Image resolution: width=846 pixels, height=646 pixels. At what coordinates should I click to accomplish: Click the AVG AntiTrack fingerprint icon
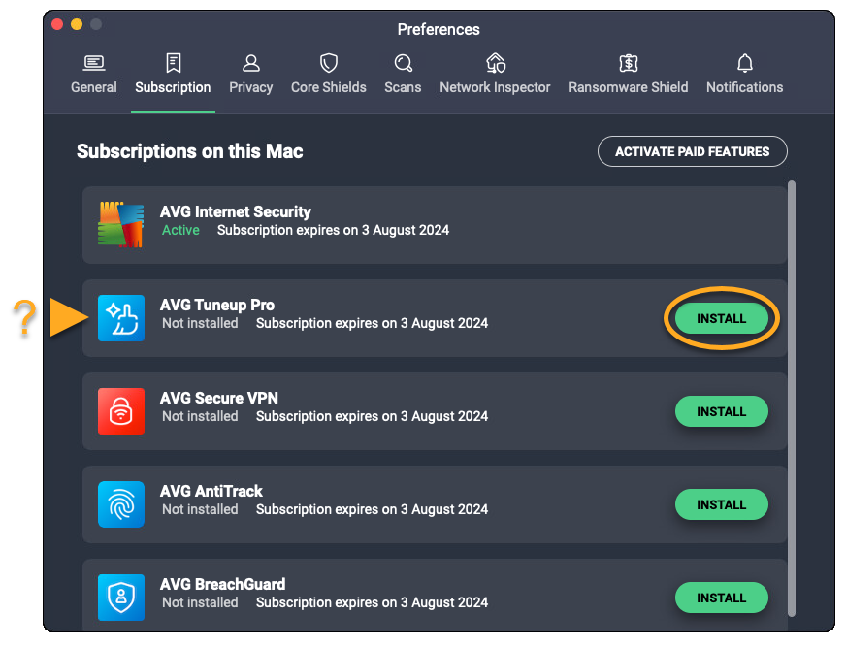(x=121, y=504)
